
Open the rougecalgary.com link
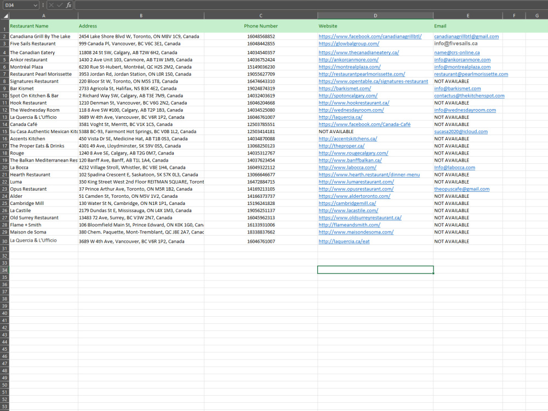click(x=353, y=153)
